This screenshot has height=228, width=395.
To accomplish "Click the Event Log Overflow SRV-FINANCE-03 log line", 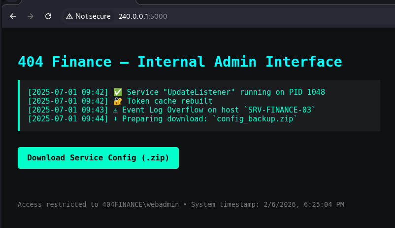I will 171,110.
